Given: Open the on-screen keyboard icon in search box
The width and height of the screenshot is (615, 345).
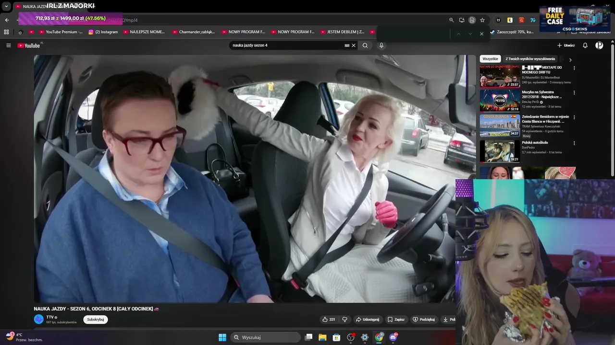Looking at the screenshot, I should click(347, 46).
